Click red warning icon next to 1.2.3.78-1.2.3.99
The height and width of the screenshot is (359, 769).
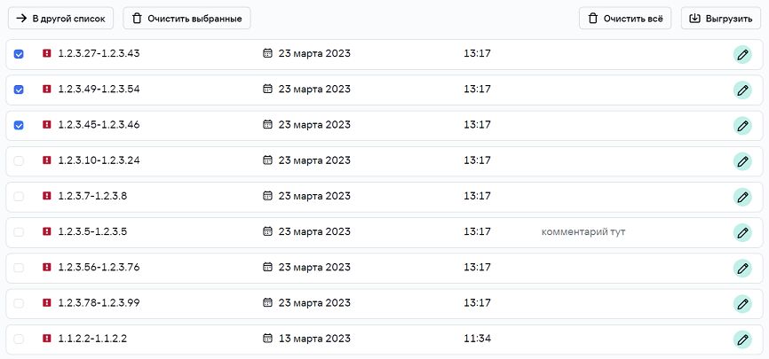click(47, 302)
